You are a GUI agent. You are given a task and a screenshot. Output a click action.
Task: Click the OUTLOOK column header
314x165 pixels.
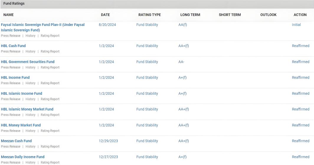268,15
